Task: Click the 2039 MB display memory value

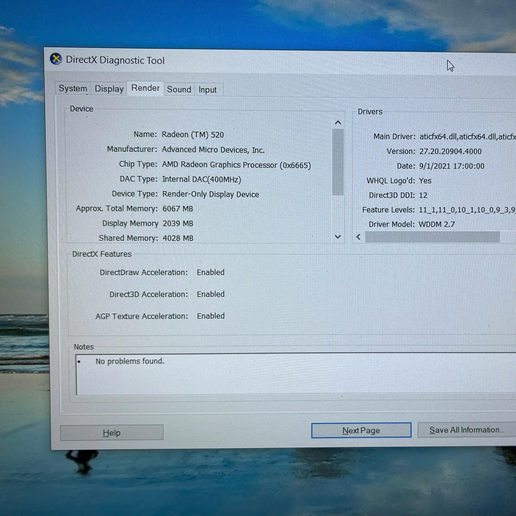Action: (x=178, y=223)
